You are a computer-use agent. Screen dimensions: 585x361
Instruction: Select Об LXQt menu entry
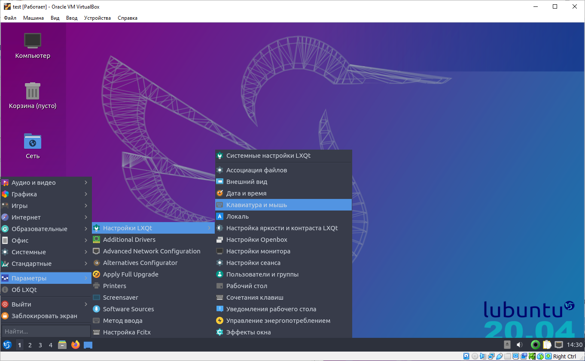pos(46,290)
